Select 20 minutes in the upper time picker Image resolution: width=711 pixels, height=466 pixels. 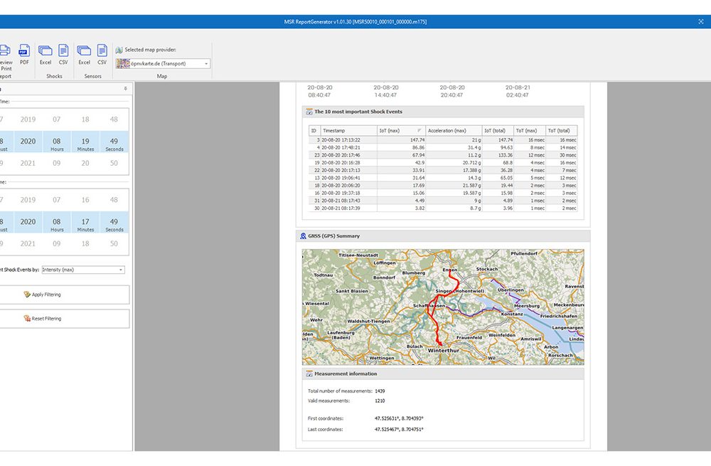coord(85,163)
